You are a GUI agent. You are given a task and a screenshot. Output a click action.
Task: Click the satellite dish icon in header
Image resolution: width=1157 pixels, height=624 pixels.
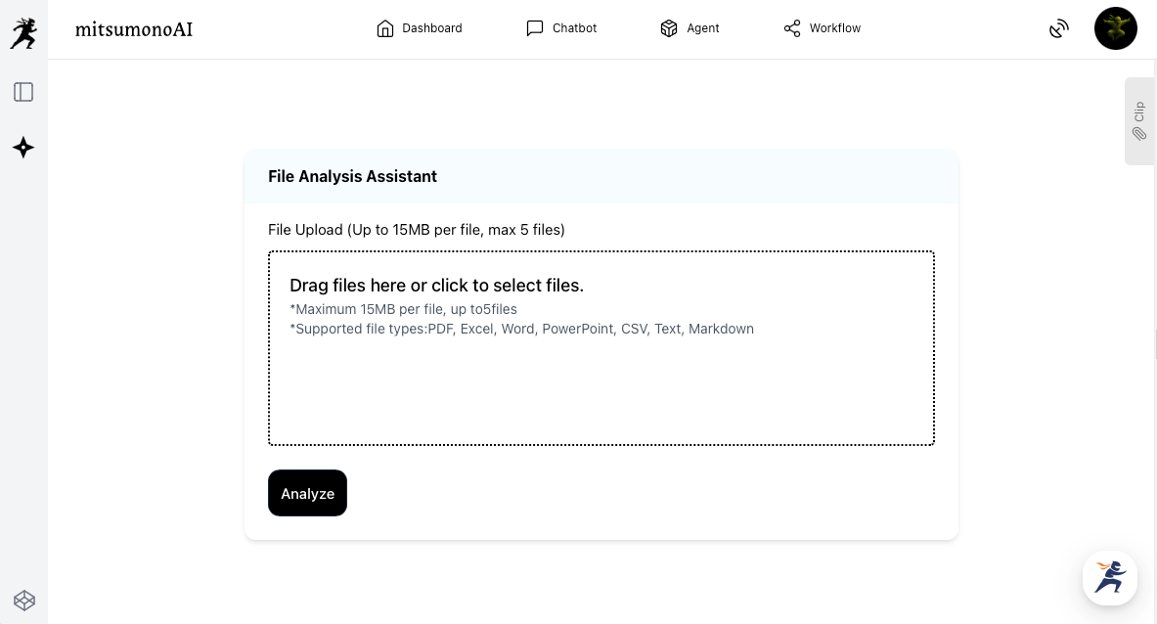pyautogui.click(x=1058, y=29)
